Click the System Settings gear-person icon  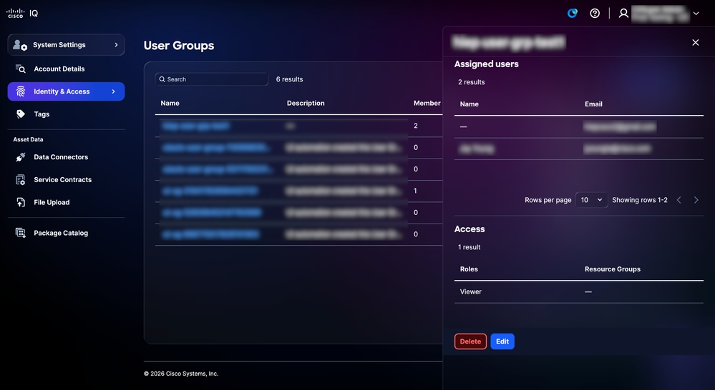19,44
